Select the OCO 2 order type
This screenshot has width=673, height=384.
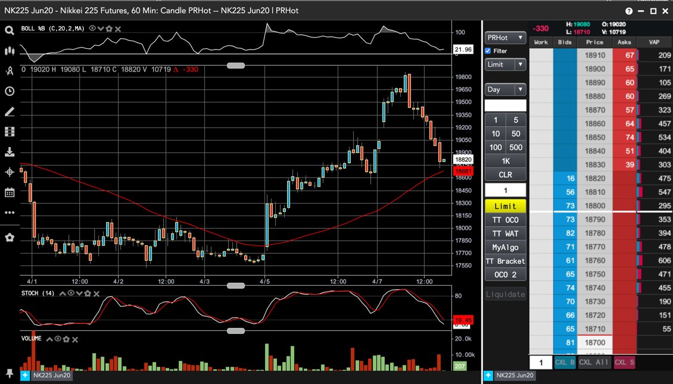(505, 275)
